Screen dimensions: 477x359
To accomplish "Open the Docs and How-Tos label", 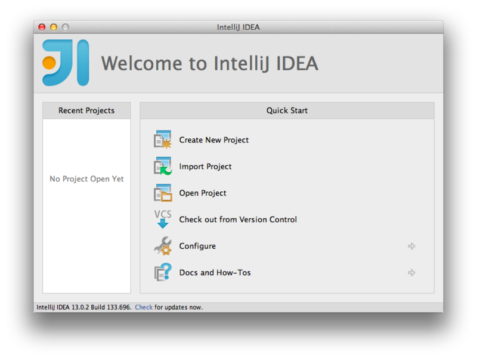I will pos(215,273).
